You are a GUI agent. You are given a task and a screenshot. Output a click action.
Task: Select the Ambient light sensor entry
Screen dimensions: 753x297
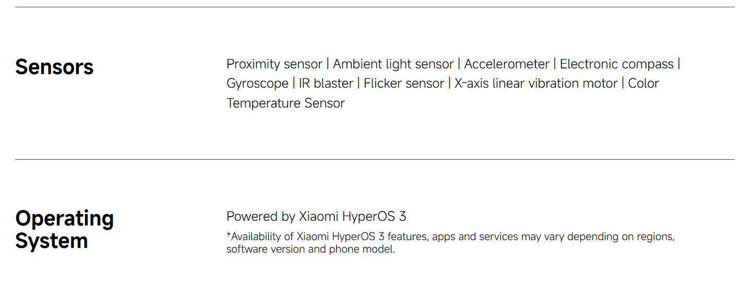pos(393,64)
